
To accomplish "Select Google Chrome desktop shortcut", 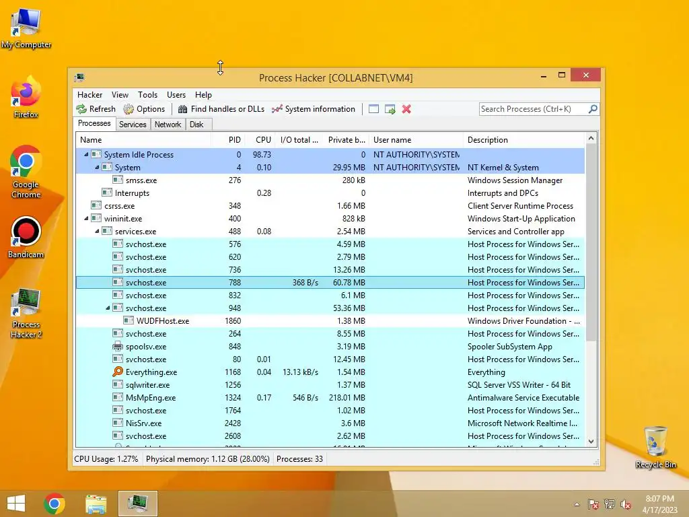I will 26,172.
